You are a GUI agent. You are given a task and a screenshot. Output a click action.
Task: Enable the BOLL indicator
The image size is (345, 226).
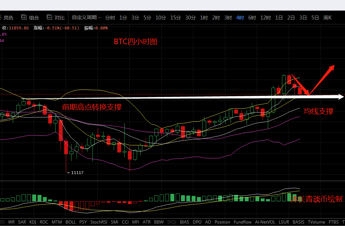click(70, 222)
